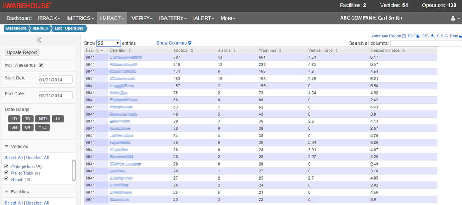Image resolution: width=462 pixels, height=205 pixels.
Task: Collapse the Facilities section
Action: click(x=7, y=192)
